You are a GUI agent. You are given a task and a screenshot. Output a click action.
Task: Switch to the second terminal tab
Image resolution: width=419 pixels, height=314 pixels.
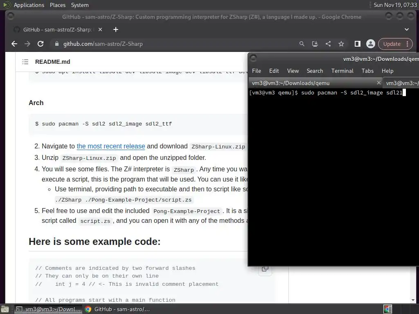tap(401, 83)
